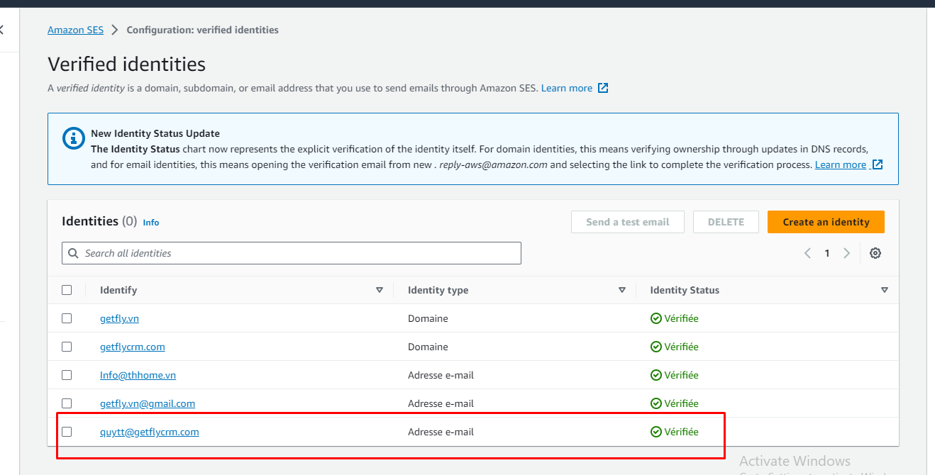935x475 pixels.
Task: Open the Amazon SES breadcrumb link
Action: 75,30
